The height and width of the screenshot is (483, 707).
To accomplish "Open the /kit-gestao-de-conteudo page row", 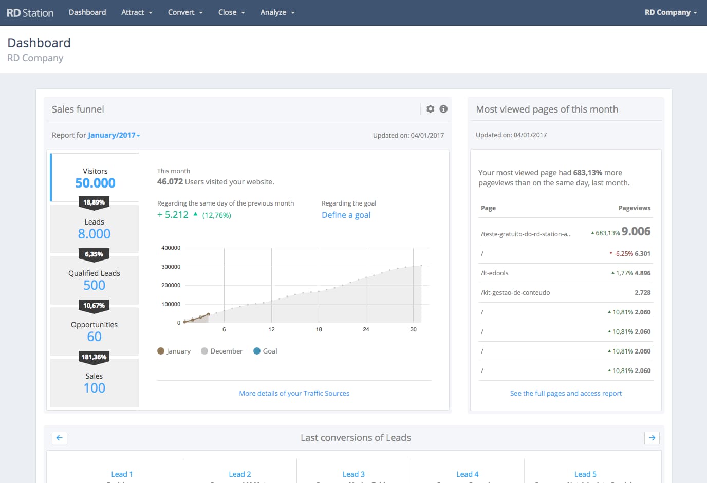I will (515, 293).
